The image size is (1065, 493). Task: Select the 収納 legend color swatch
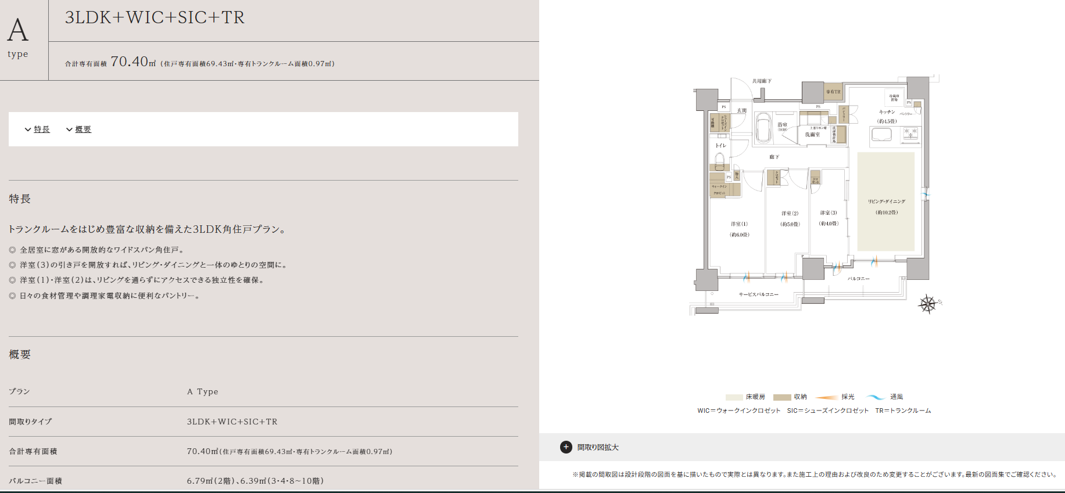coord(781,397)
